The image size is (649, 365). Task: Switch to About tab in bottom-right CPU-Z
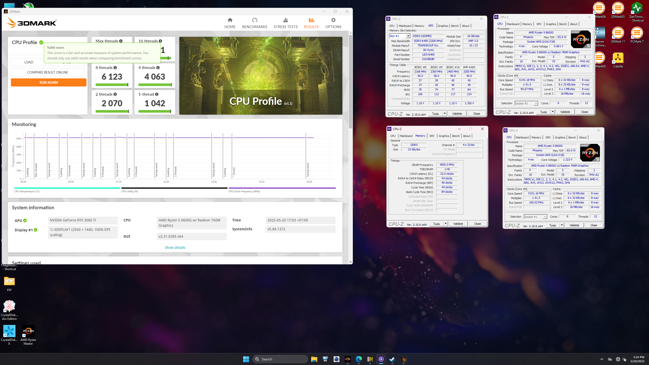click(x=583, y=137)
